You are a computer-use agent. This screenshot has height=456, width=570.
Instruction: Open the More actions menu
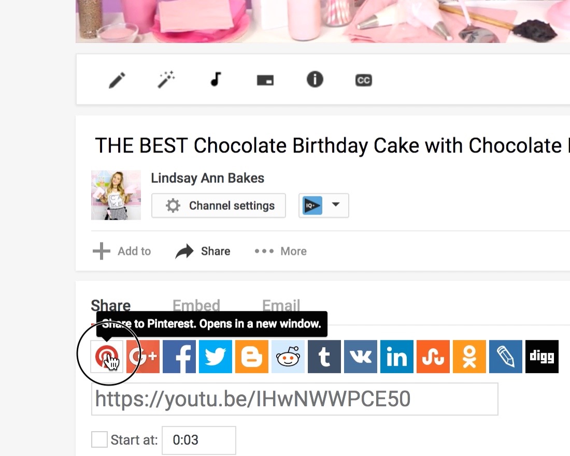click(281, 251)
